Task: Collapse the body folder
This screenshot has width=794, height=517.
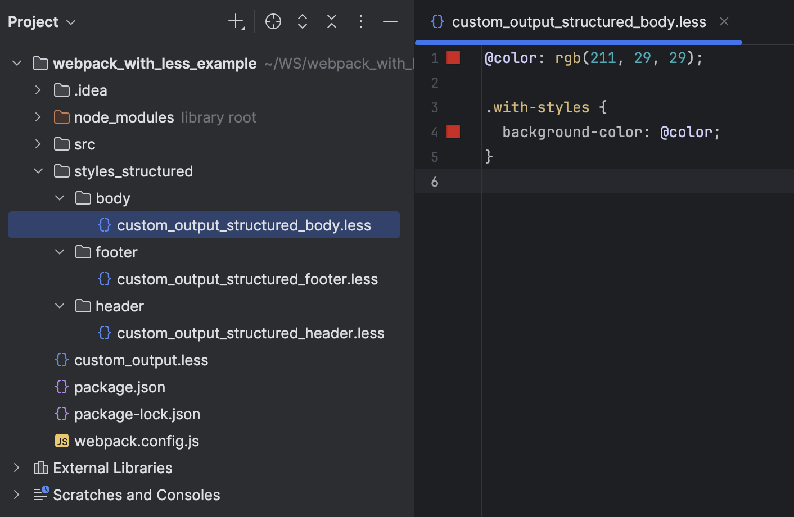Action: tap(60, 198)
